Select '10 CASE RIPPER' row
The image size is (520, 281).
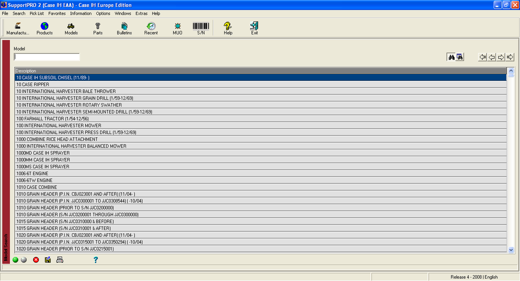(261, 84)
